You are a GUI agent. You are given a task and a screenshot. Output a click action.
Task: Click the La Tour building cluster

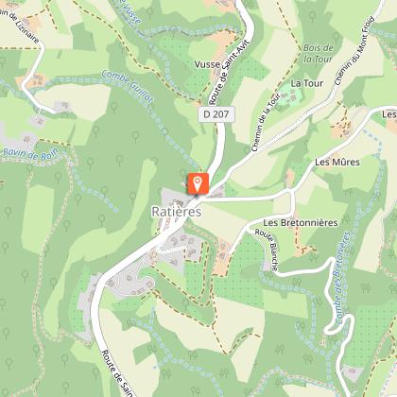[x=291, y=96]
